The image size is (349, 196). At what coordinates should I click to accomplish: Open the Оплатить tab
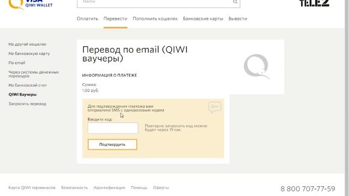87,19
